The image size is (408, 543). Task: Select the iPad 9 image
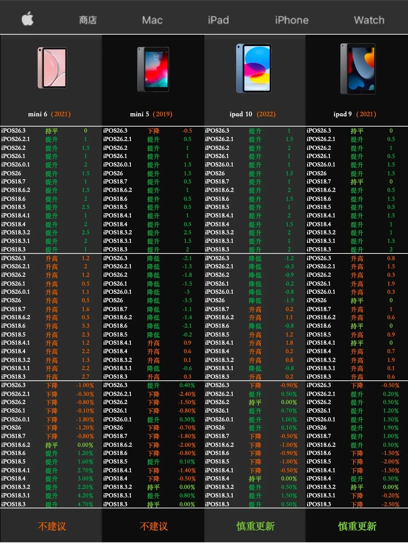click(x=357, y=69)
